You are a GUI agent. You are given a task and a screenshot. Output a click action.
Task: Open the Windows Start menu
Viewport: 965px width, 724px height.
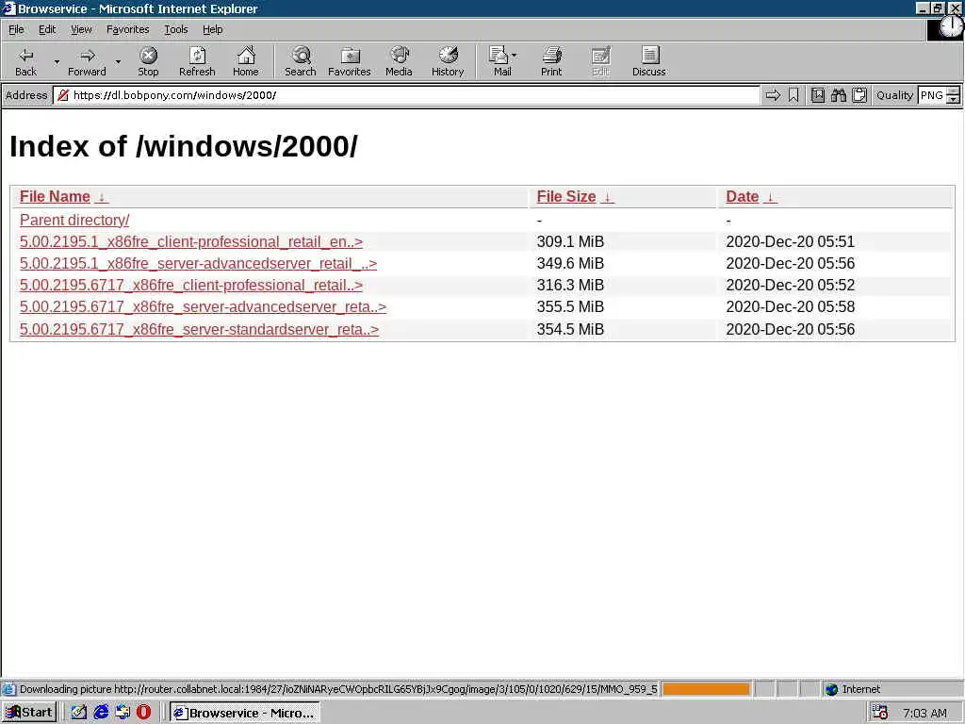29,713
